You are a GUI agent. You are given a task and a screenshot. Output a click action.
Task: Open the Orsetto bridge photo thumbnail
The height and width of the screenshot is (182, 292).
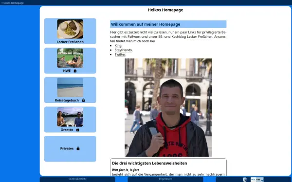(x=70, y=117)
